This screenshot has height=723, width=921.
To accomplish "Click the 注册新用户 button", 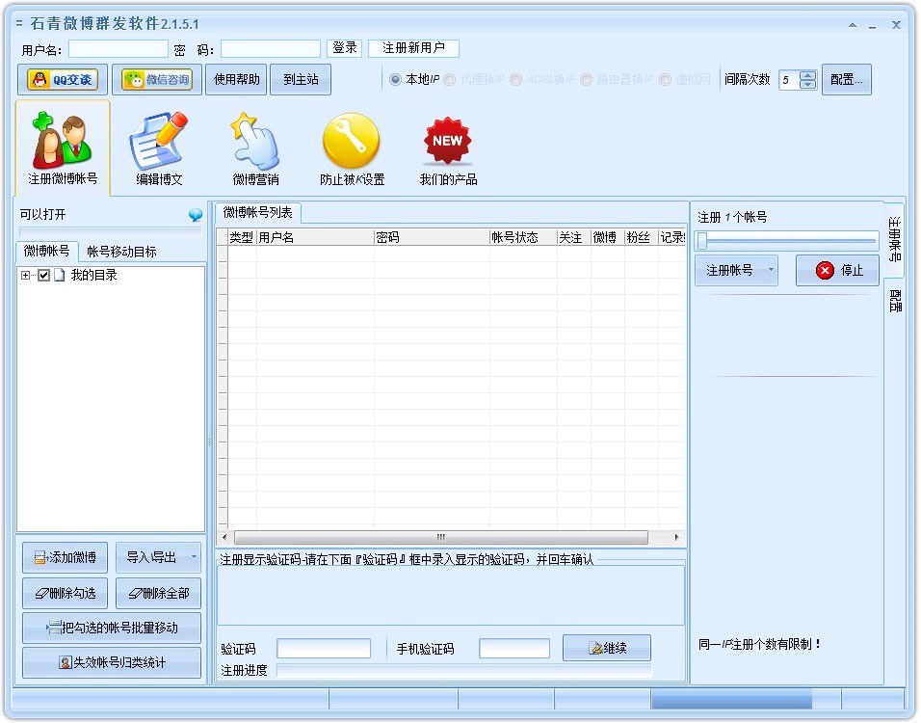I will pos(413,47).
